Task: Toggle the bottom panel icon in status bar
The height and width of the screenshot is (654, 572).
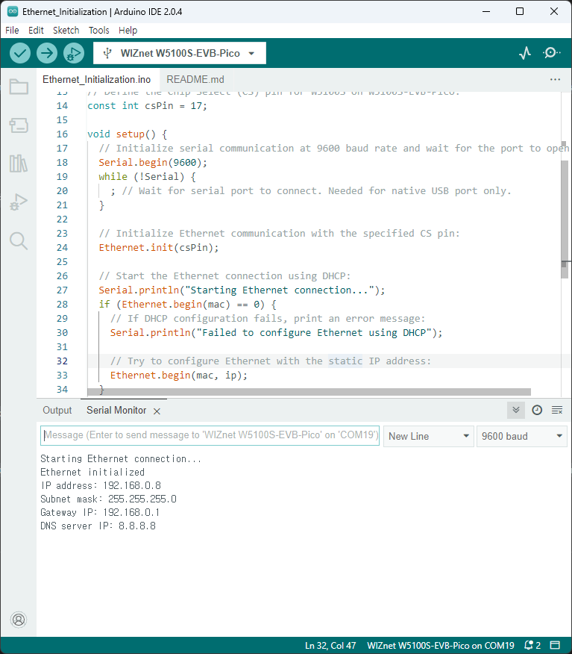Action: (555, 645)
